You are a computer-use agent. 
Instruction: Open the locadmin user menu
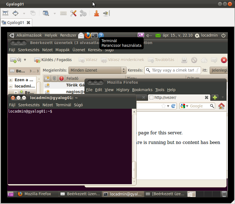(x=206, y=35)
